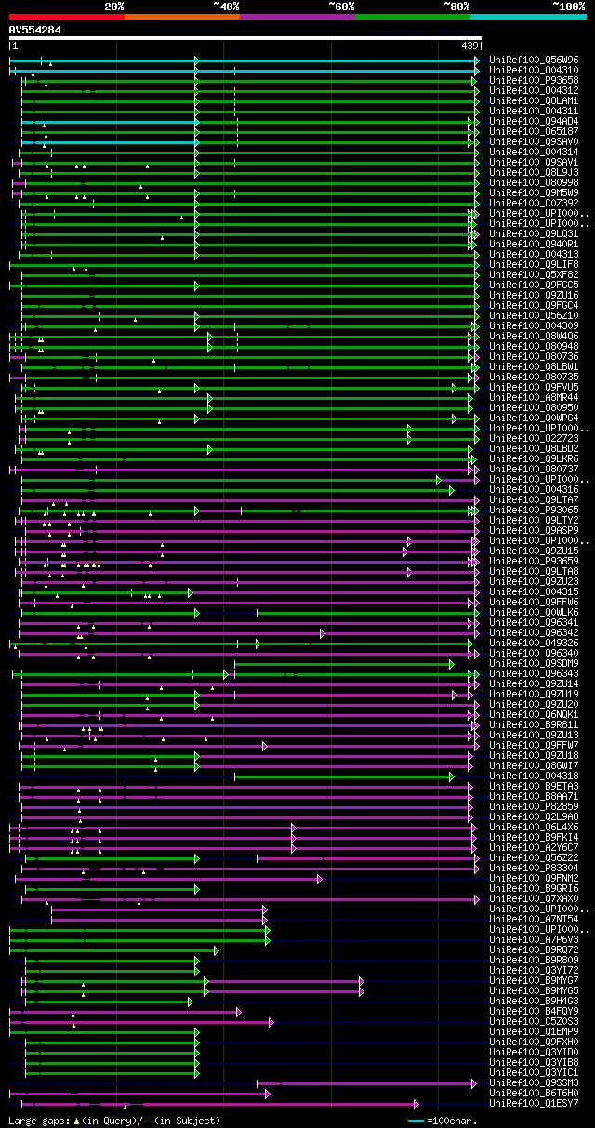Click the UniRef100_Q9SAV0 entry
This screenshot has width=595, height=1128.
tap(534, 141)
